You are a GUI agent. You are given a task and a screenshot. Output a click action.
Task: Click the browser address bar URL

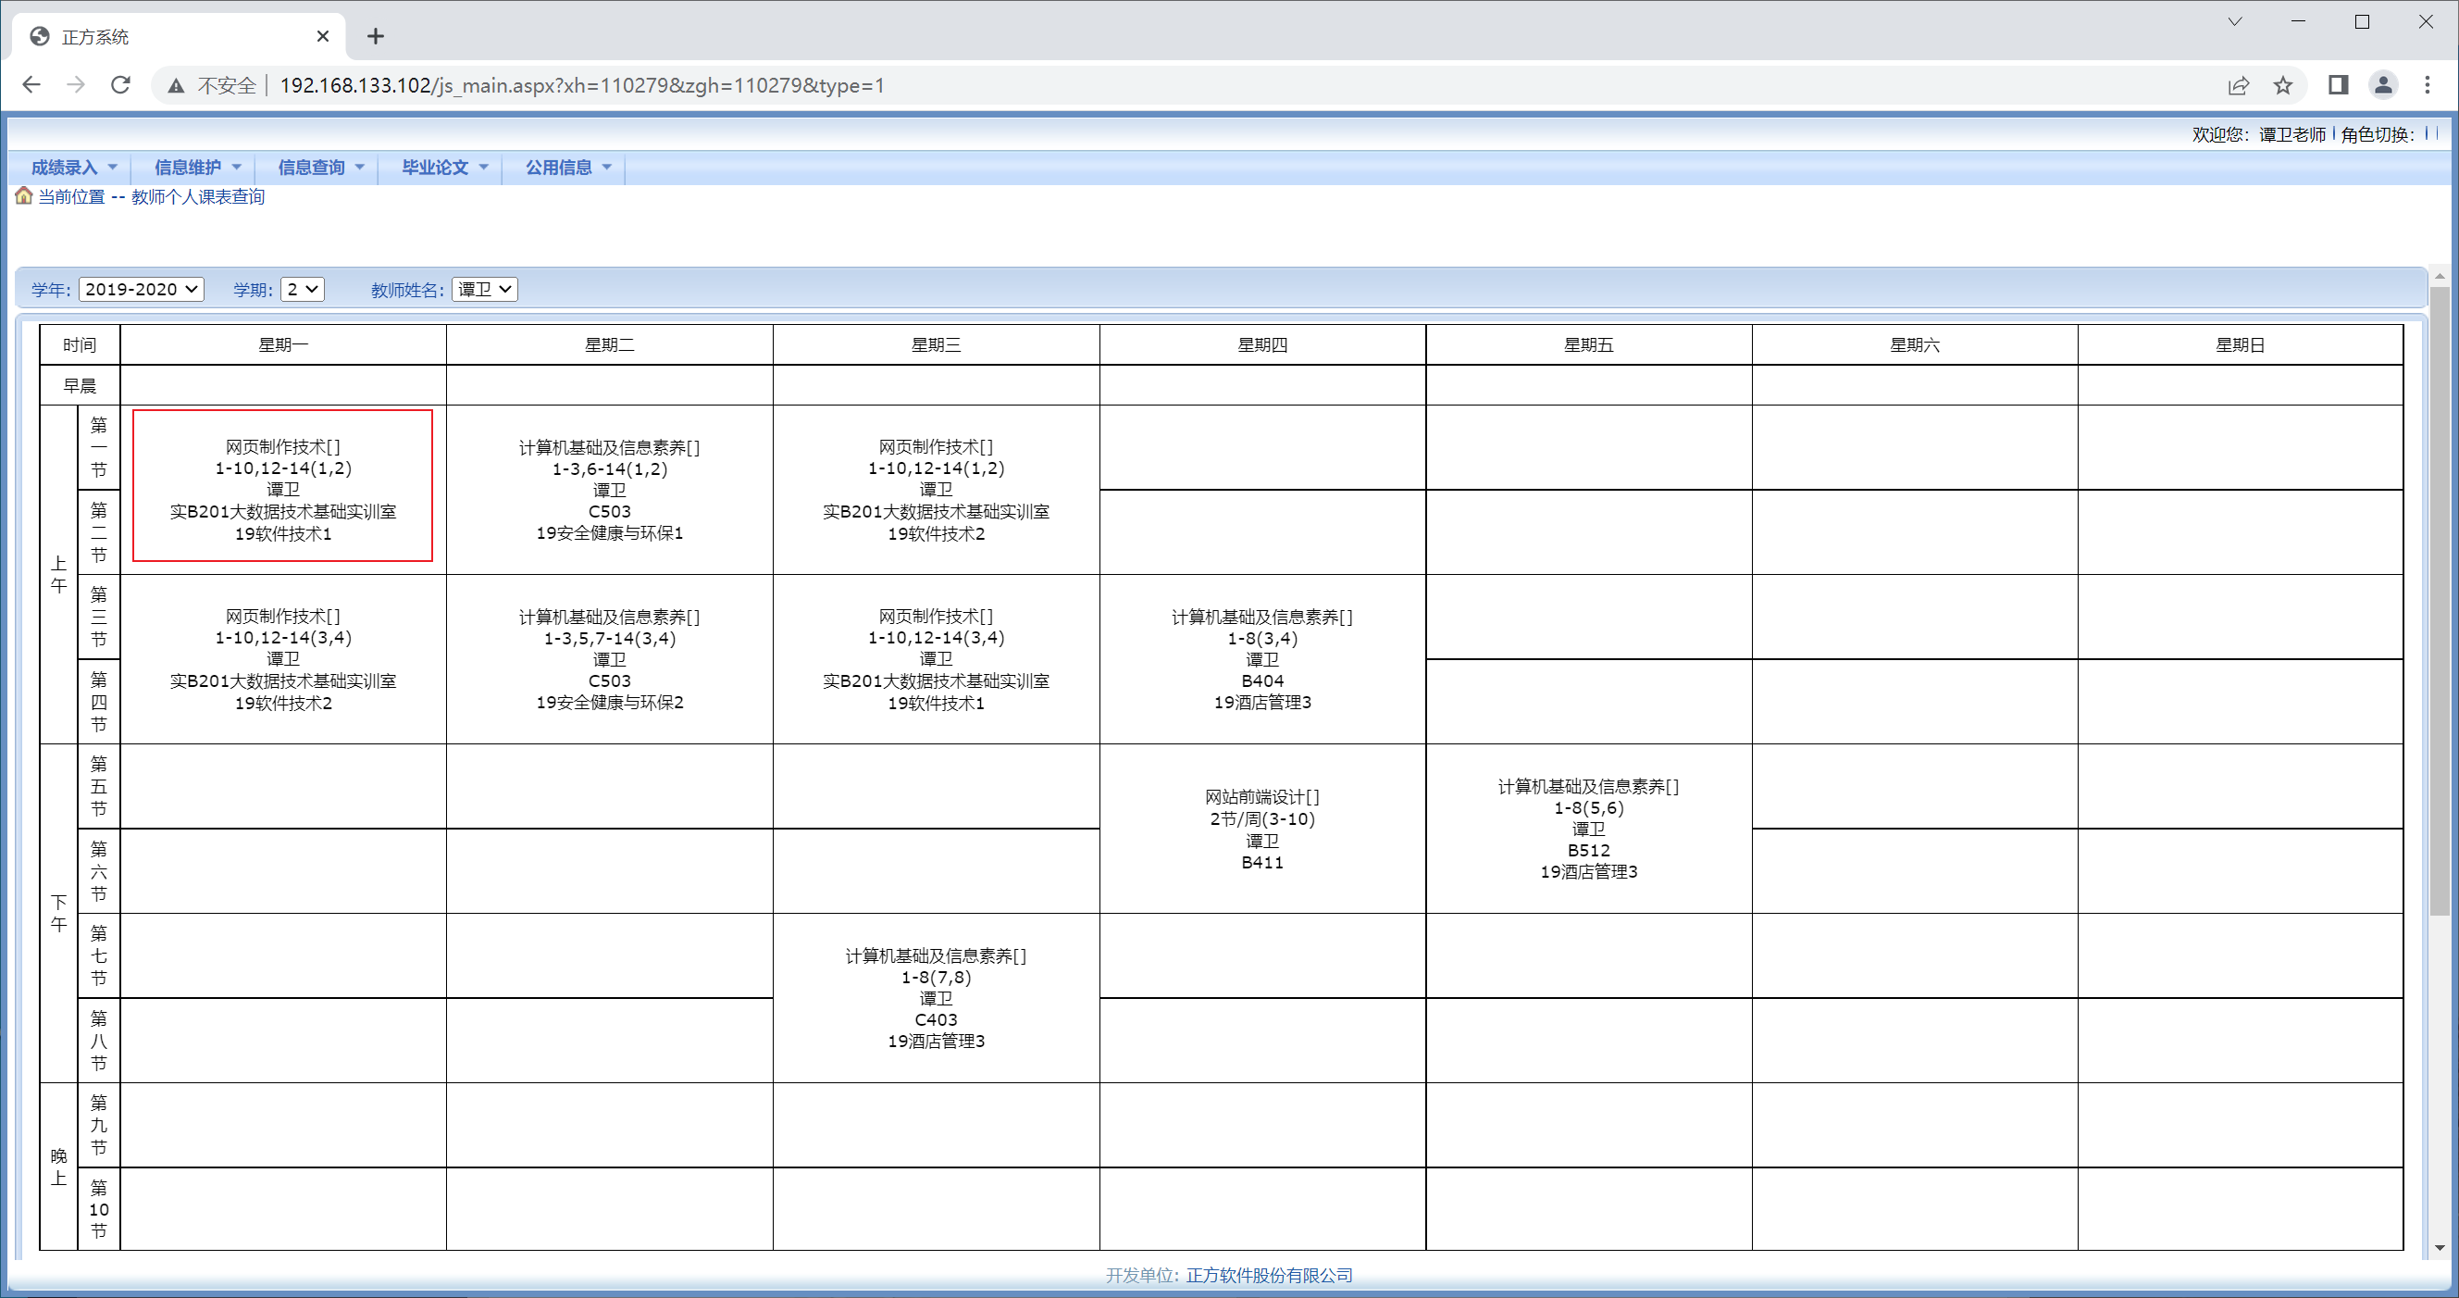pos(582,86)
